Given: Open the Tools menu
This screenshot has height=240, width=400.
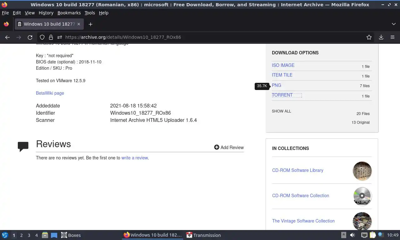Looking at the screenshot, I should click(x=90, y=13).
